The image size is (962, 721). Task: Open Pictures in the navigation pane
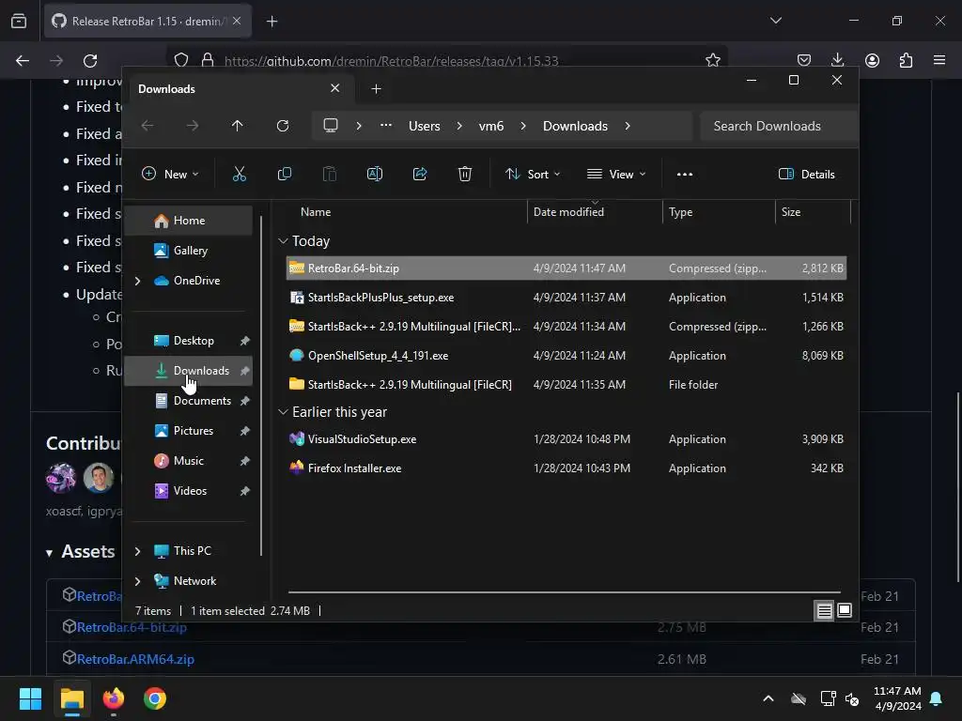pos(188,431)
